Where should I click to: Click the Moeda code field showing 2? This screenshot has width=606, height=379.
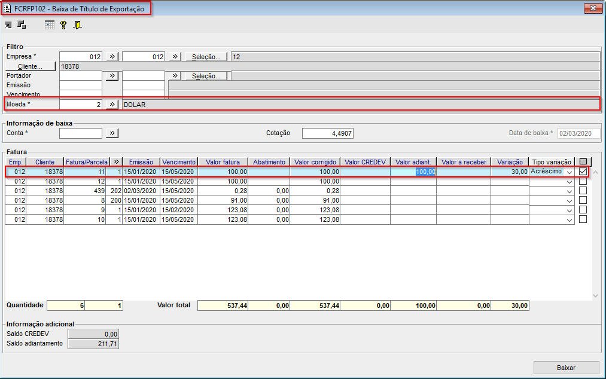tap(81, 105)
